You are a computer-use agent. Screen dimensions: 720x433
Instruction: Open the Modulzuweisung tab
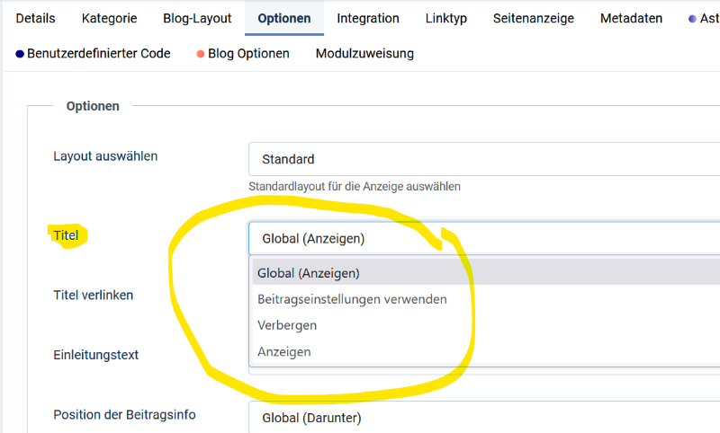coord(364,54)
